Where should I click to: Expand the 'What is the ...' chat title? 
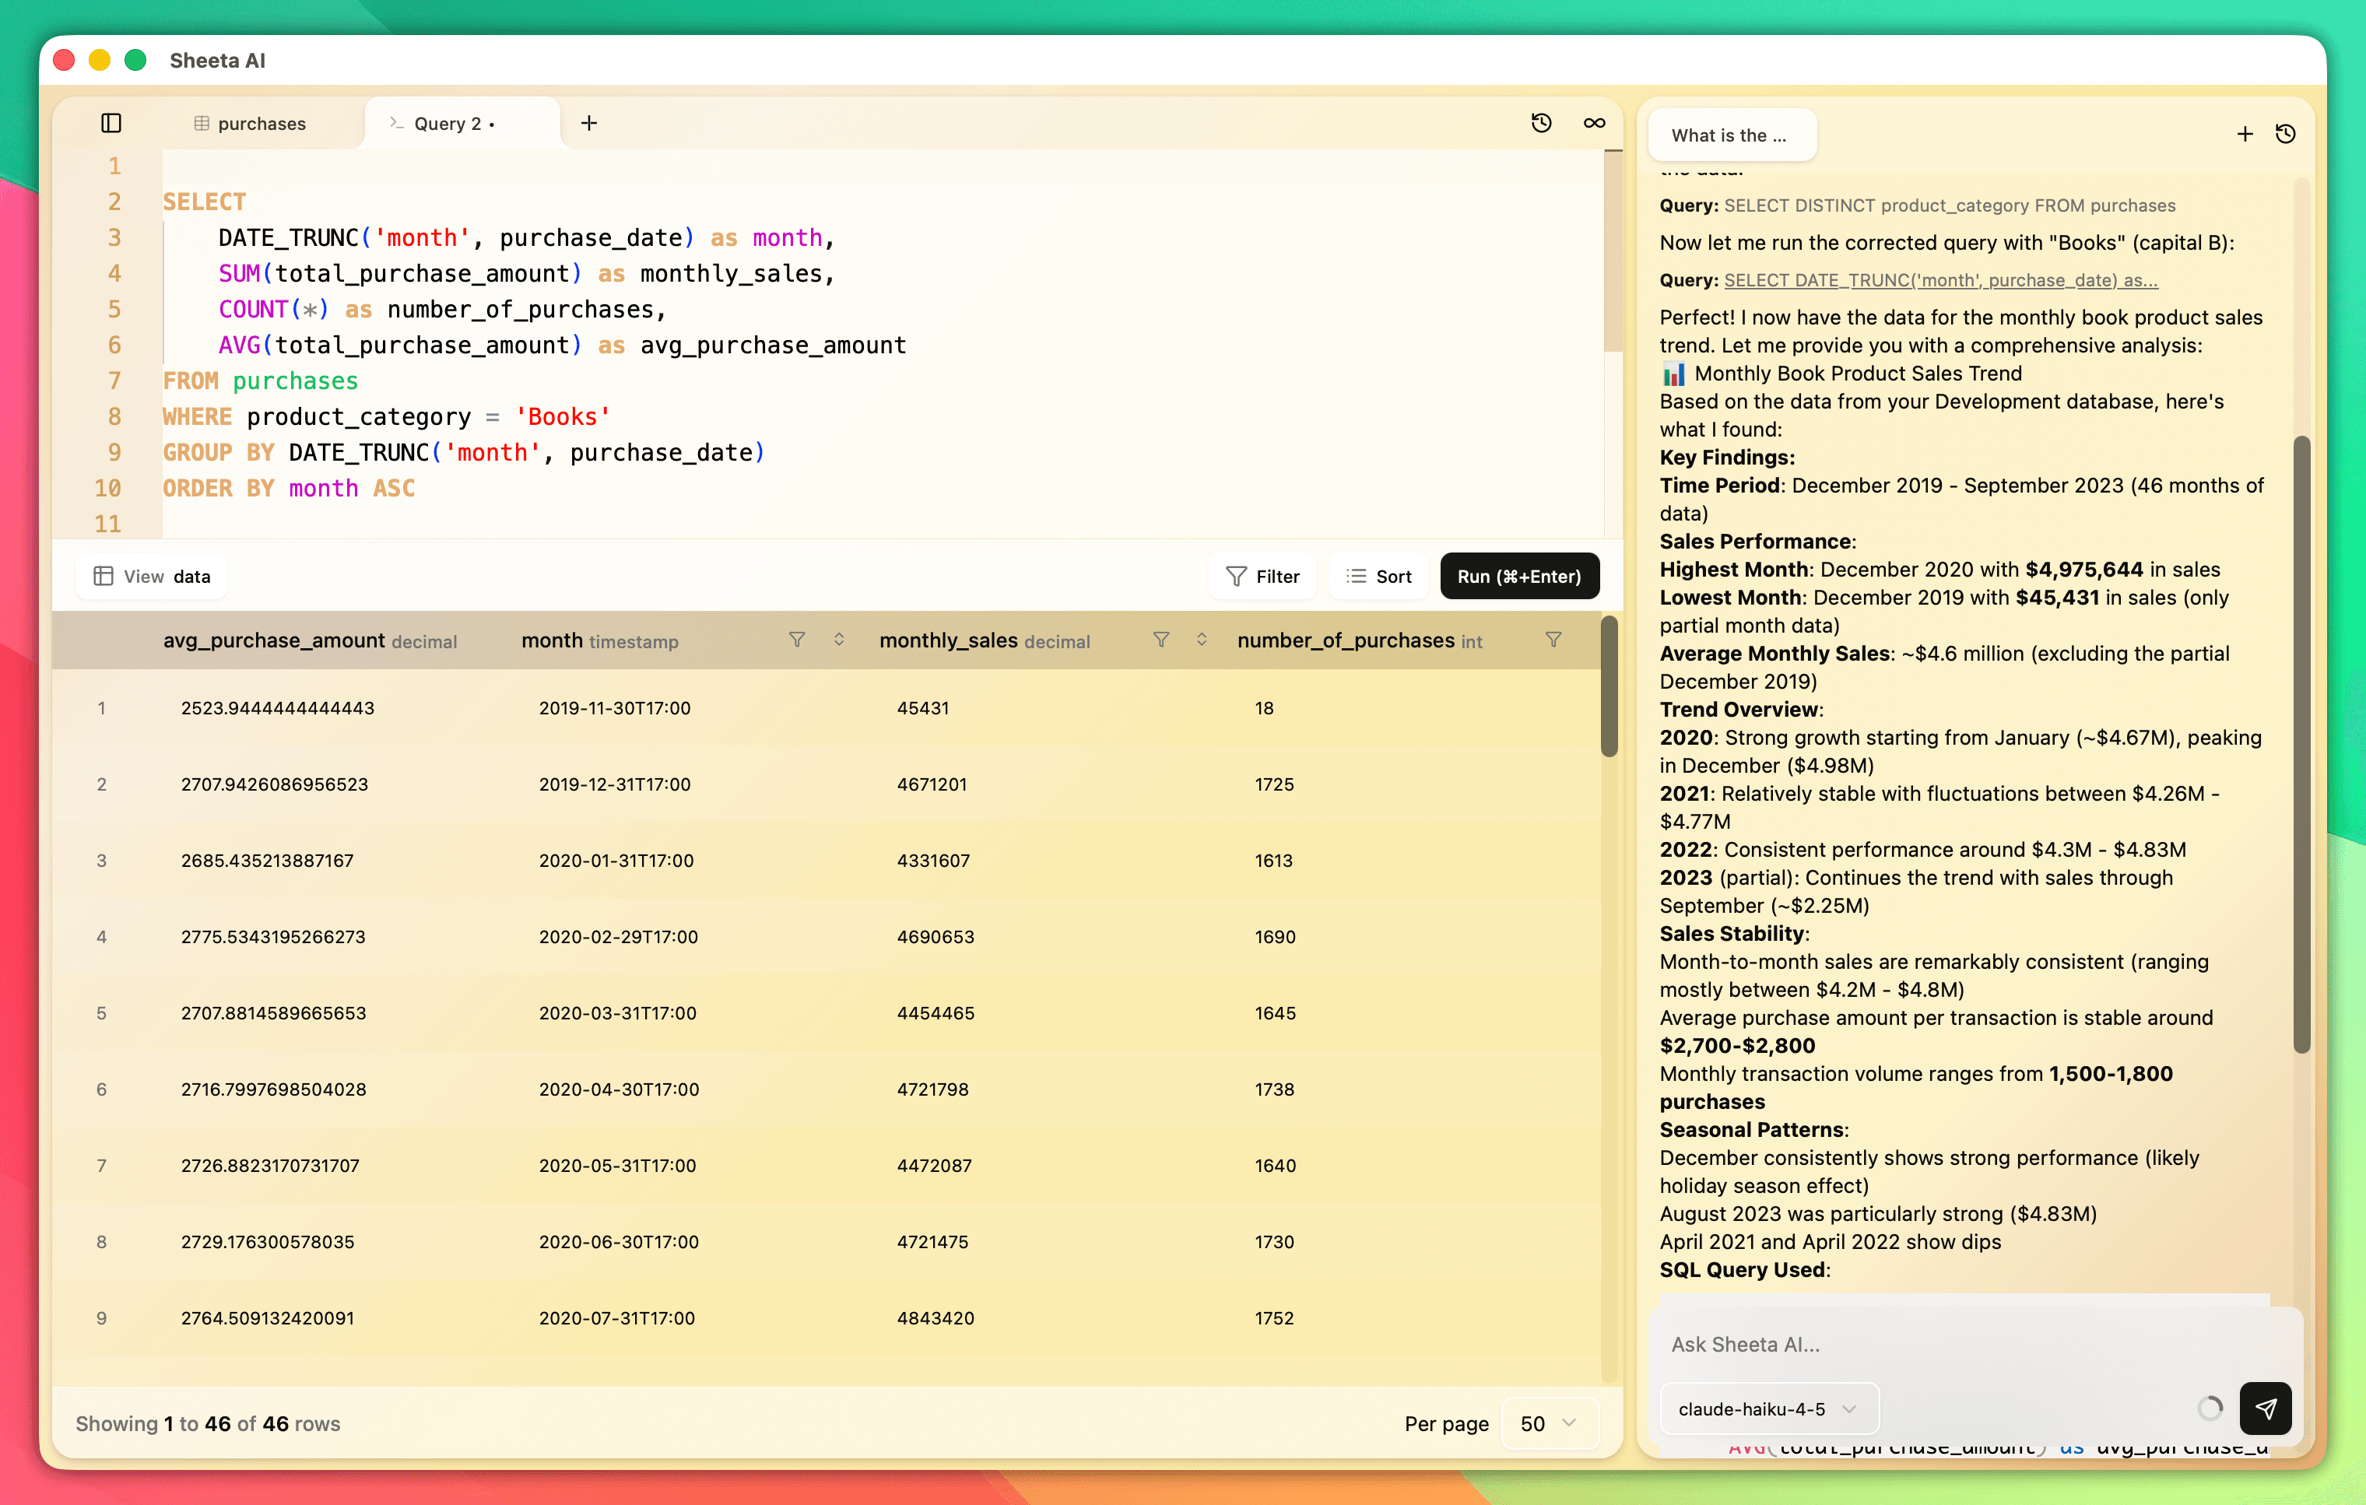(1731, 135)
